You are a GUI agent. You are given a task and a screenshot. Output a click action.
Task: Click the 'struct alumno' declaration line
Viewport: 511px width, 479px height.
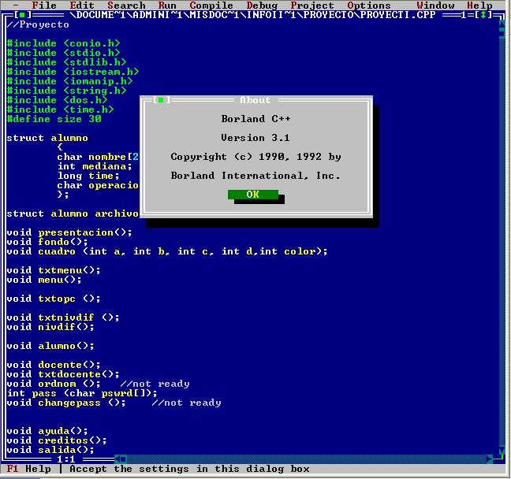point(47,138)
